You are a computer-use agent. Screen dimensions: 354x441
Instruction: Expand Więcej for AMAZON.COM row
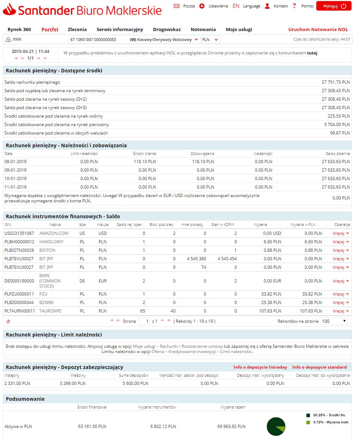coord(341,233)
